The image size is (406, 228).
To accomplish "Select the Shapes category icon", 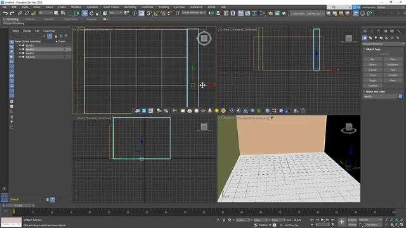I will pyautogui.click(x=370, y=38).
